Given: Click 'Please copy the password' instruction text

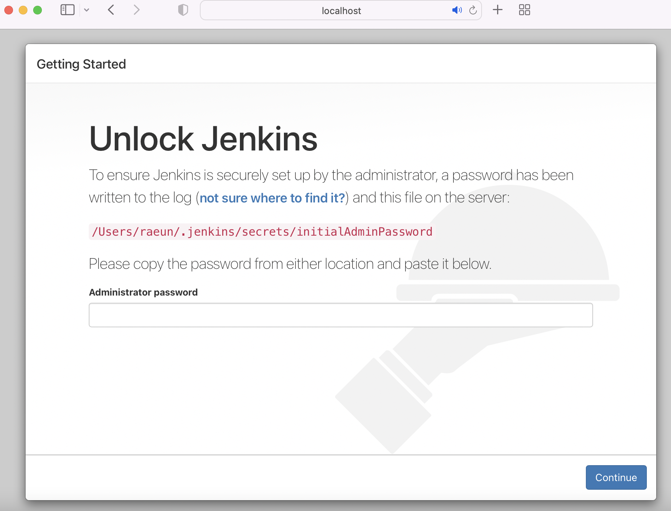Looking at the screenshot, I should pyautogui.click(x=290, y=264).
